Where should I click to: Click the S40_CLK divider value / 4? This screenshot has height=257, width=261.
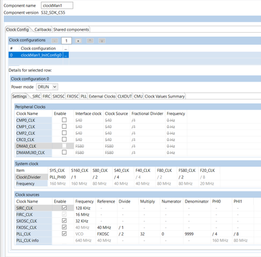[x=117, y=177]
